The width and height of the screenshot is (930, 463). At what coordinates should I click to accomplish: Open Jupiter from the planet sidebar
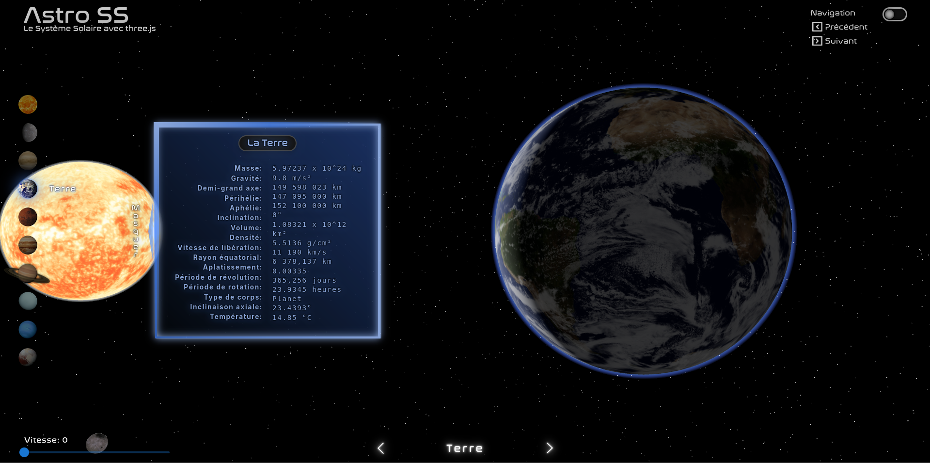[x=28, y=245]
